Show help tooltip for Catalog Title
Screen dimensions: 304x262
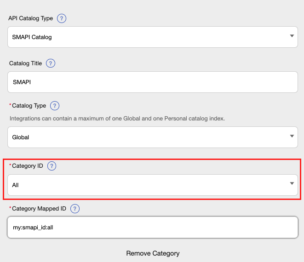pos(51,63)
